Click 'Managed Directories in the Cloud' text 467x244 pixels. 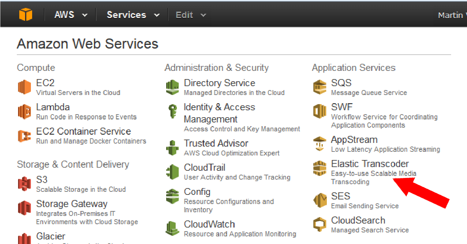tap(234, 93)
